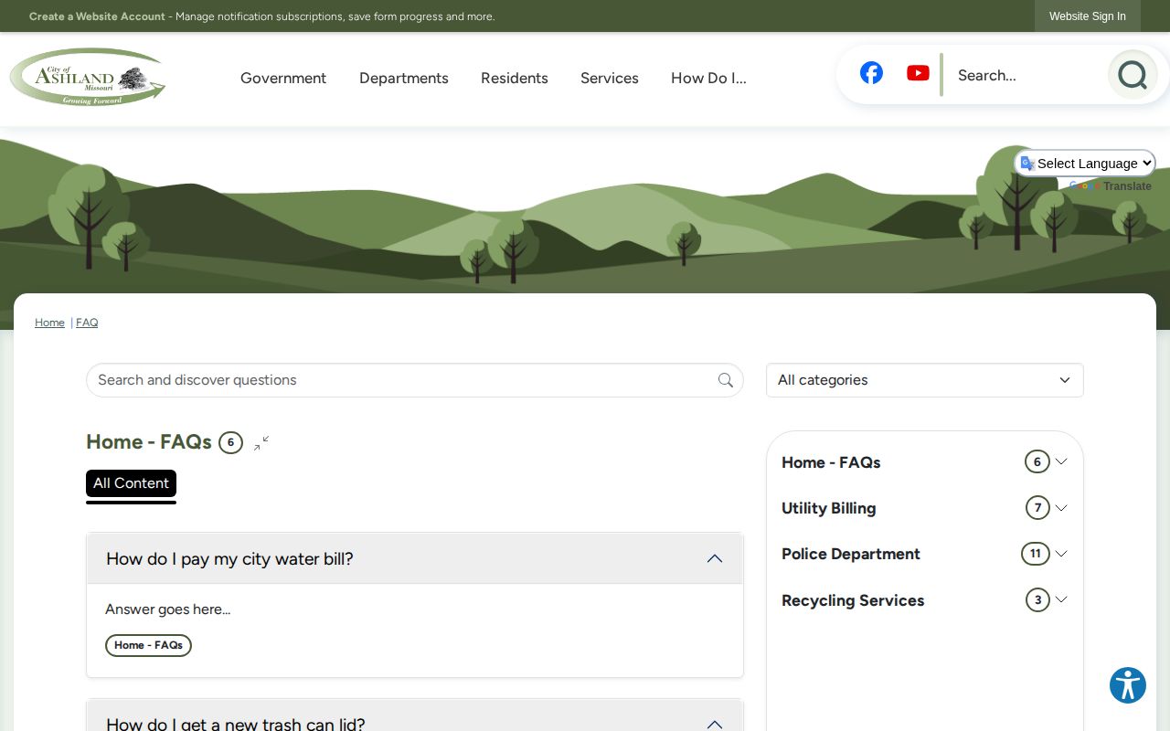Click the City of Ashland logo
1170x731 pixels.
[88, 78]
